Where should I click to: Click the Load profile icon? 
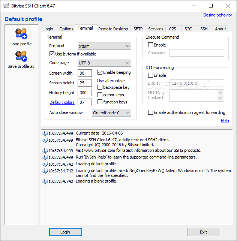(x=21, y=33)
